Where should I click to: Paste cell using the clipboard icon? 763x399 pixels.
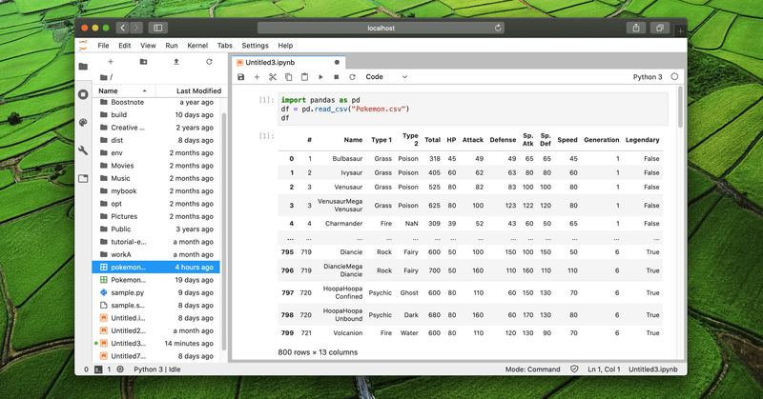coord(304,77)
